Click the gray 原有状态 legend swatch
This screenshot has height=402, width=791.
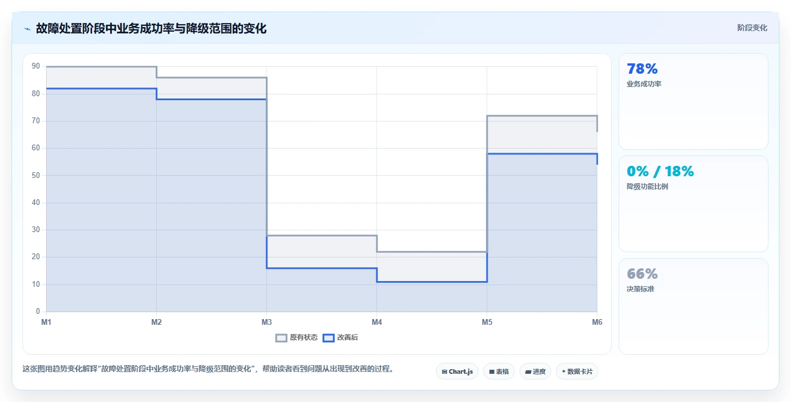click(x=281, y=338)
